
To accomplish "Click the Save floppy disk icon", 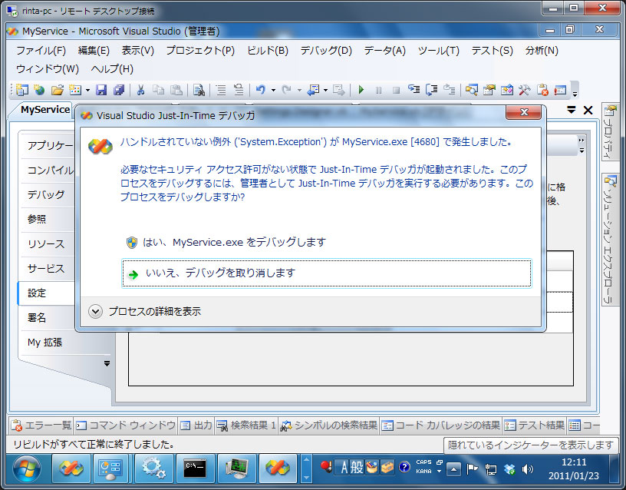I will [101, 90].
